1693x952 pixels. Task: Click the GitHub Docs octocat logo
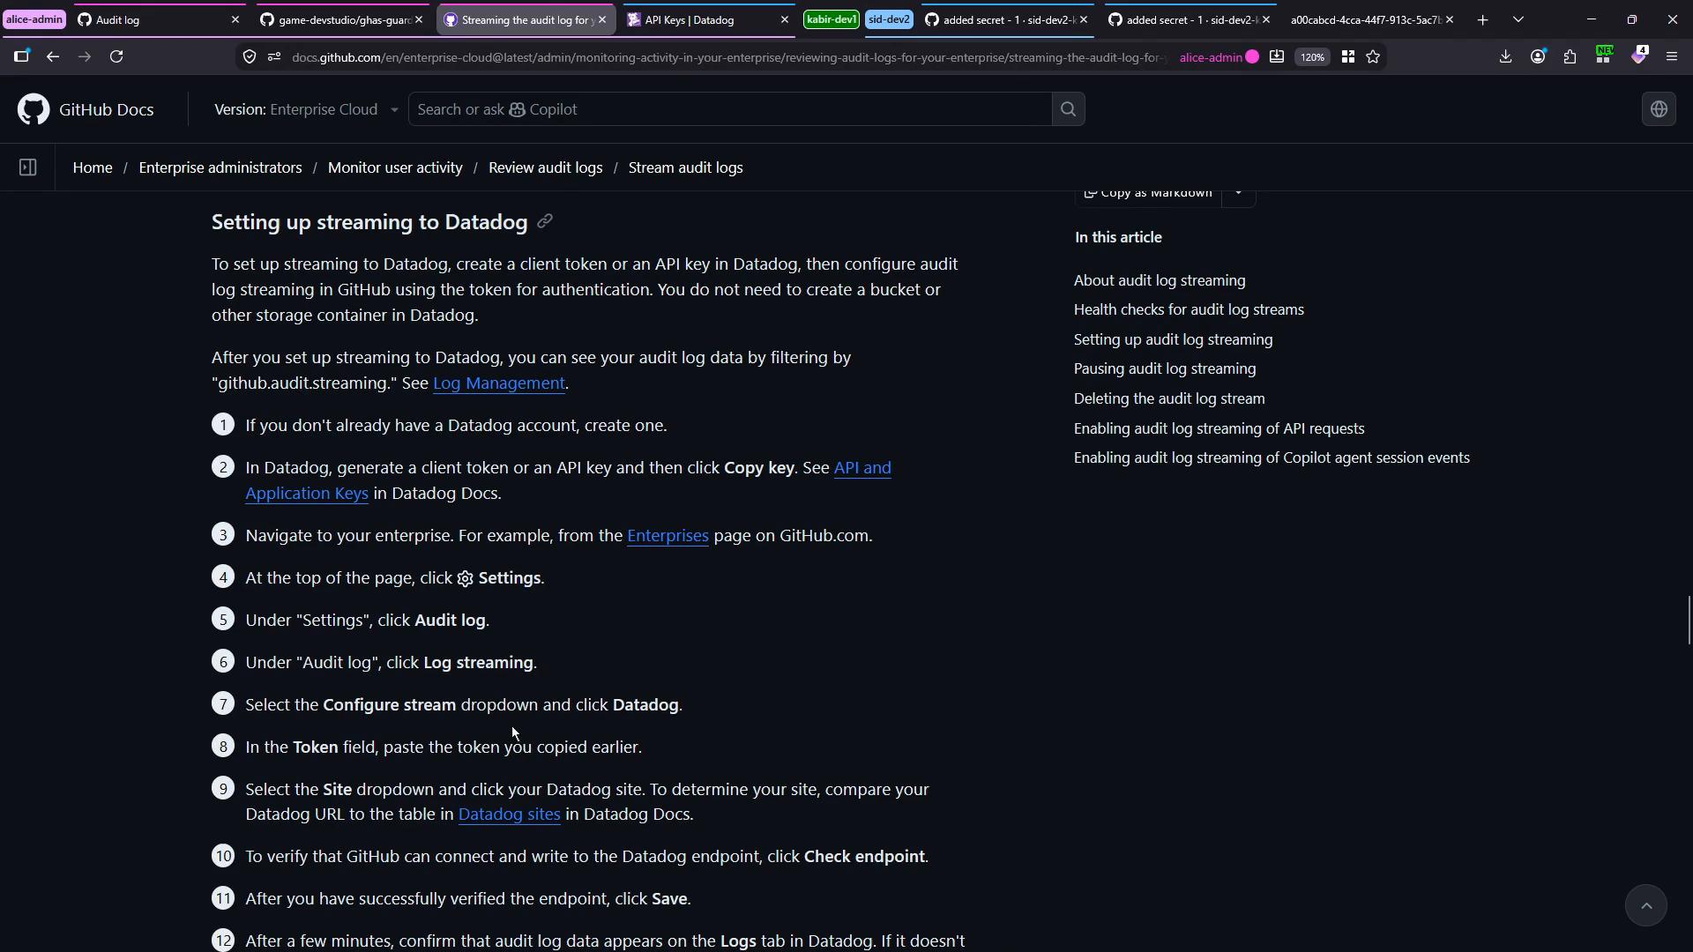coord(34,109)
